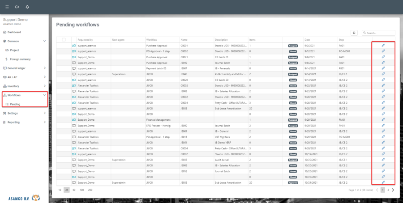This screenshot has height=203, width=403.
Task: Go to page 2 of results
Action: click(388, 190)
